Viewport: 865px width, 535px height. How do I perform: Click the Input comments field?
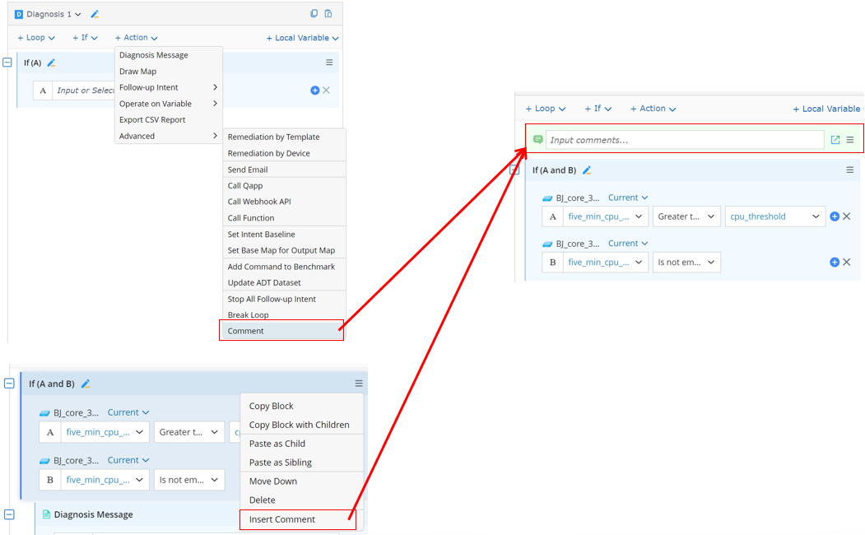pos(685,140)
